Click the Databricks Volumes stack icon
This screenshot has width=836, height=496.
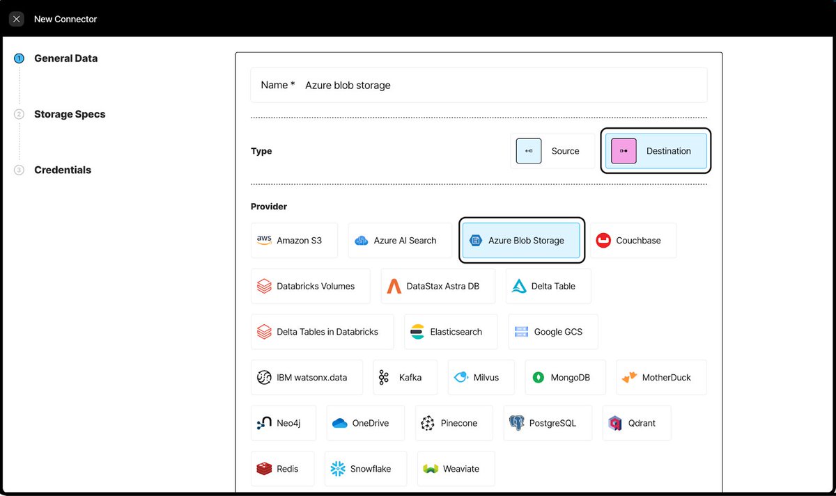pos(264,286)
